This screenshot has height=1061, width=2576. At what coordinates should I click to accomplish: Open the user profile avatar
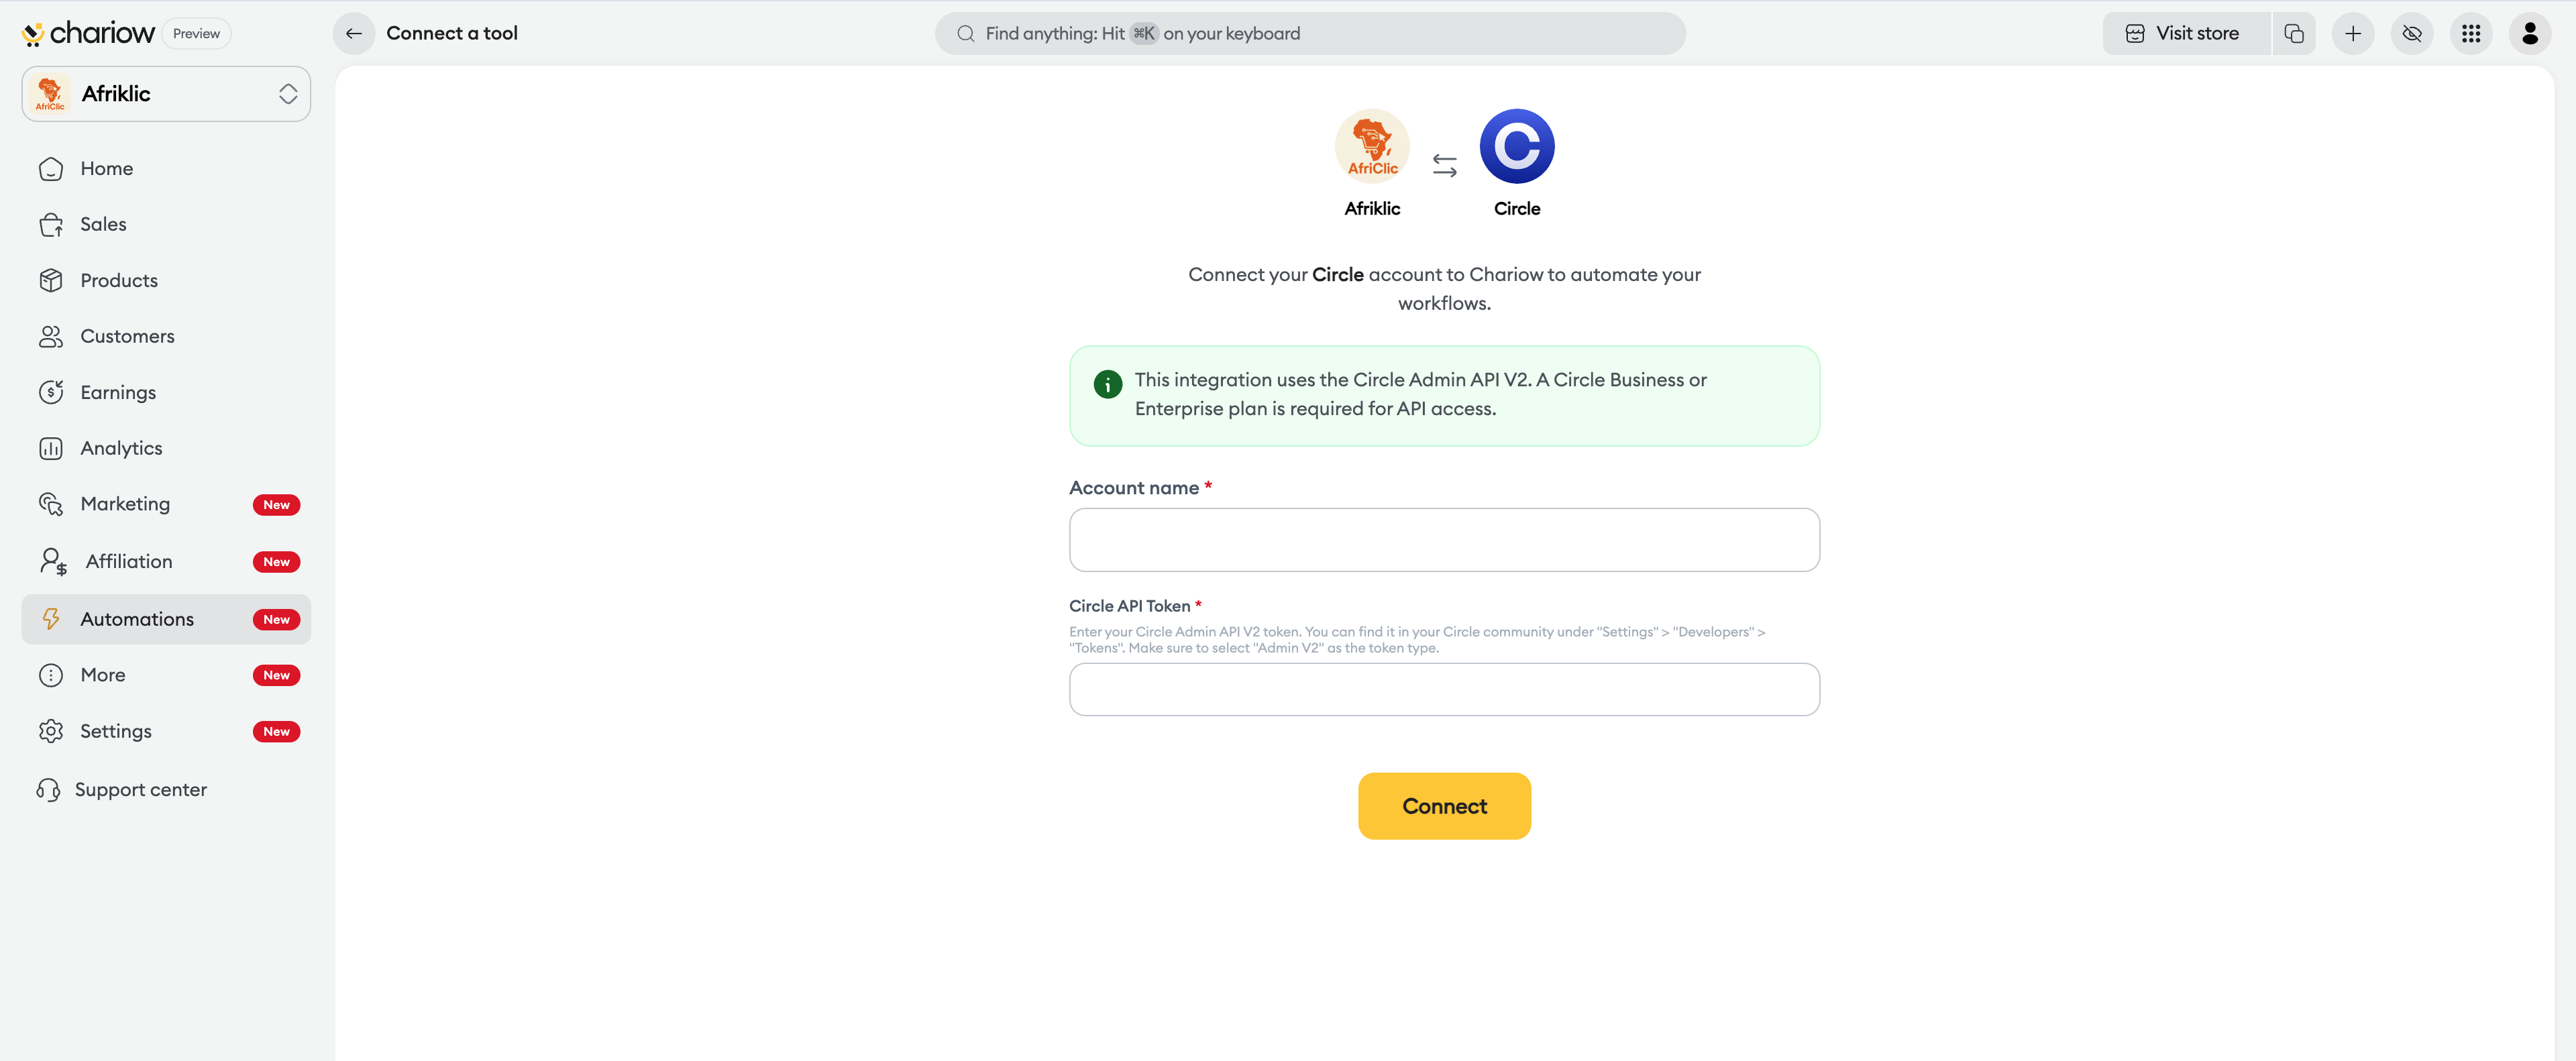(x=2529, y=33)
